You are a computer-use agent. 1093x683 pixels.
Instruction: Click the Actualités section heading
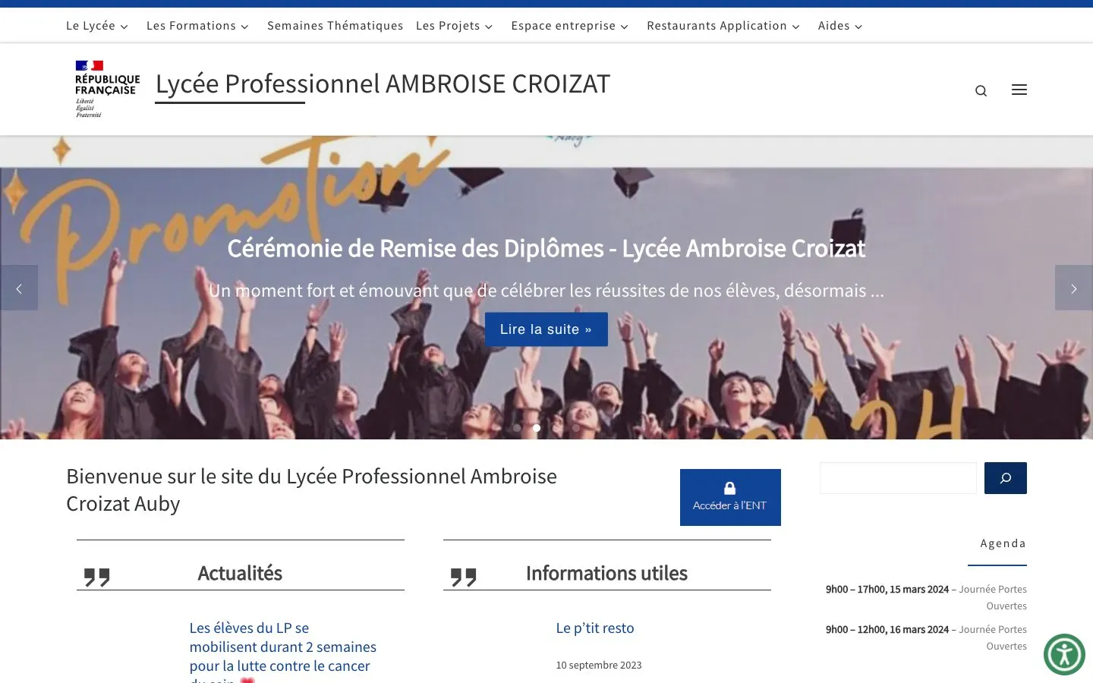pos(240,573)
